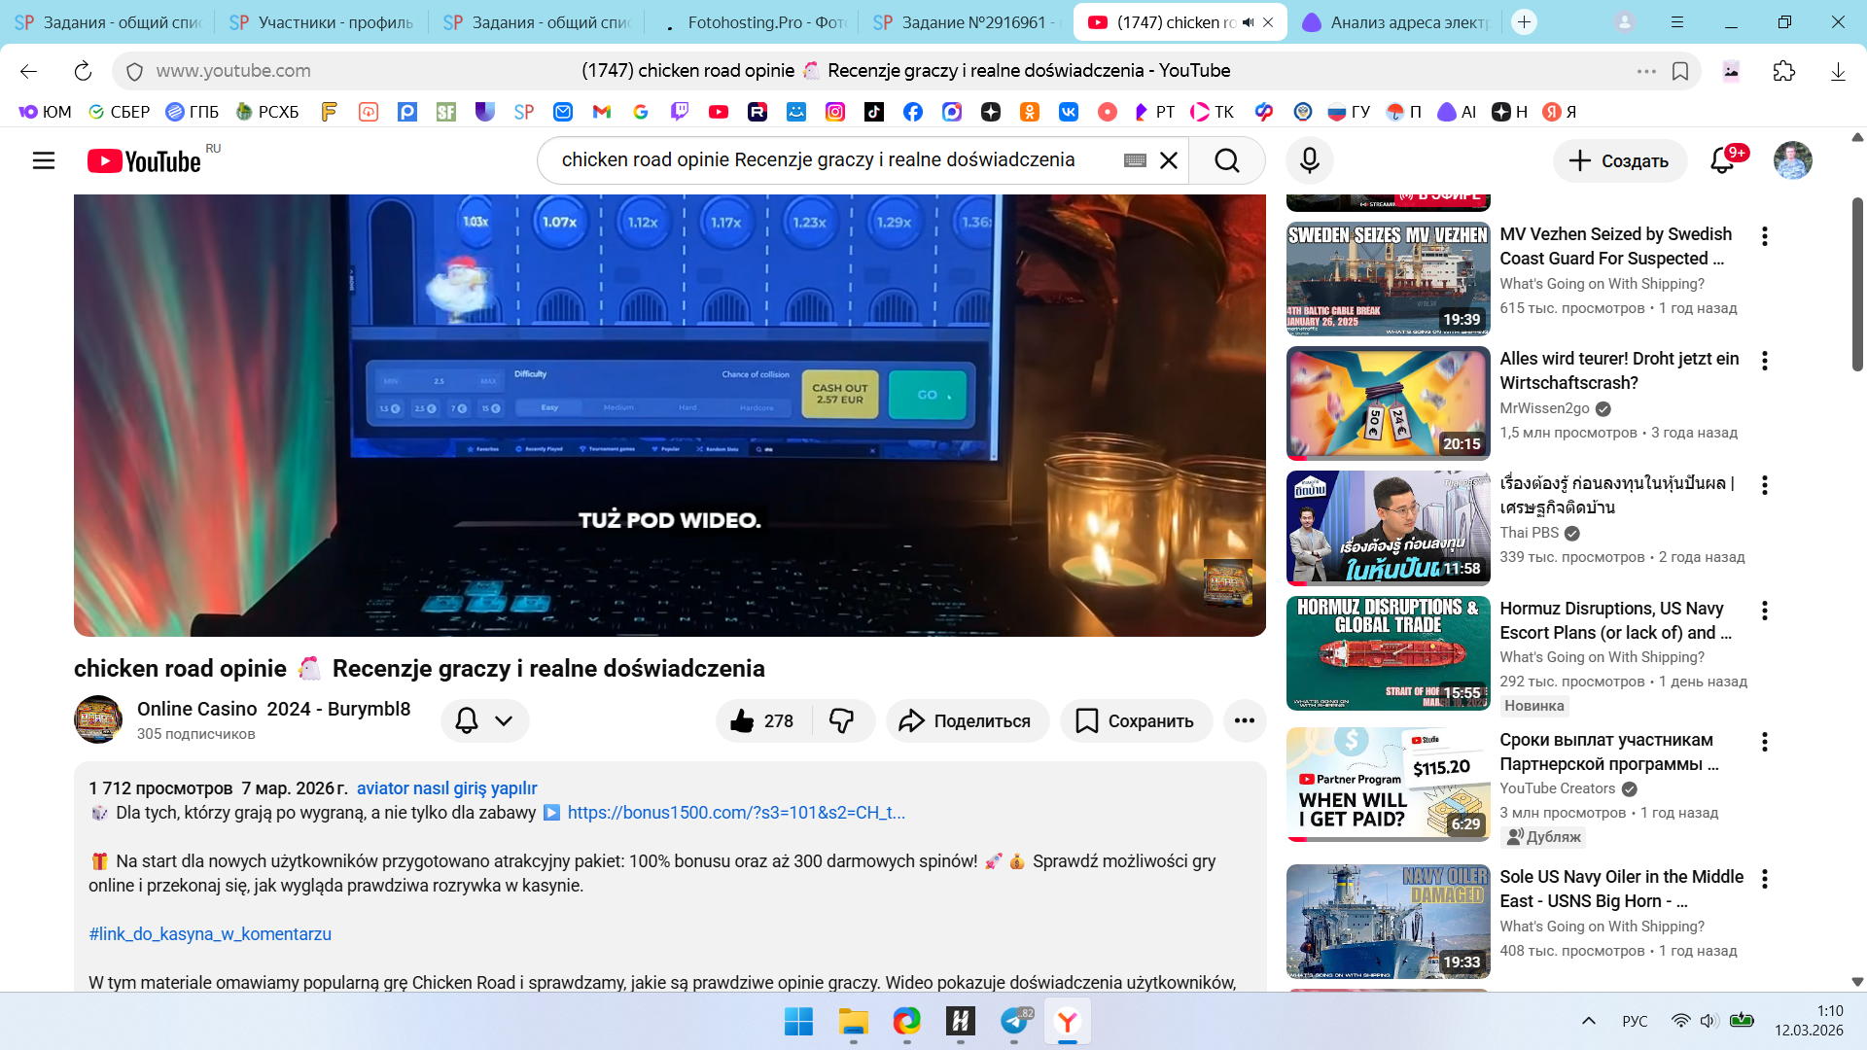1867x1050 pixels.
Task: Click the browser extensions puzzle icon
Action: [1783, 71]
